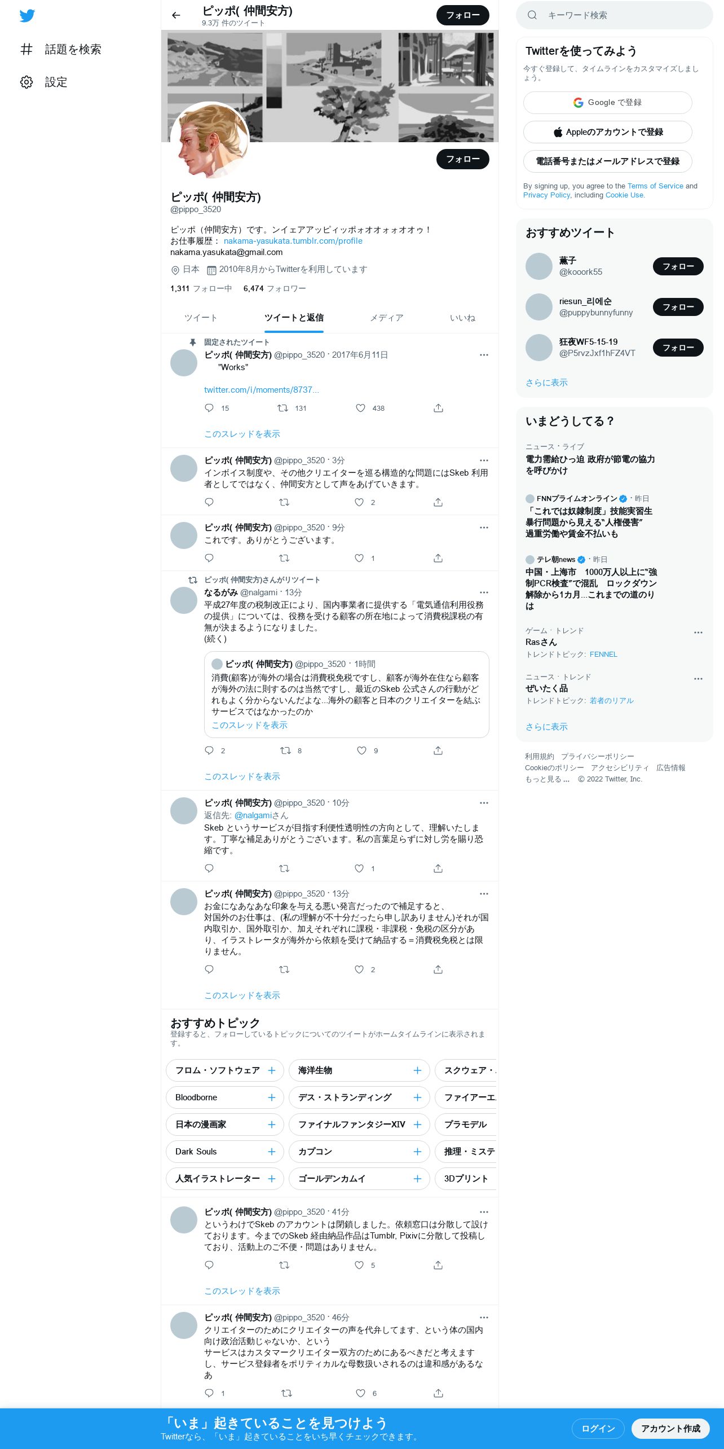Open 若者のリアル trend topic link
The height and width of the screenshot is (1449, 724).
click(611, 701)
